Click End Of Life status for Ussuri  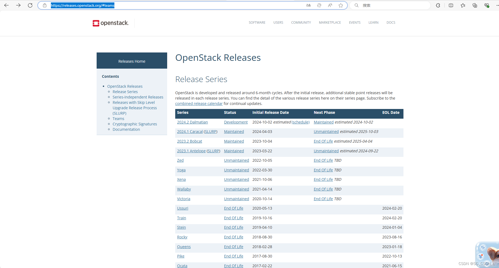coord(234,208)
